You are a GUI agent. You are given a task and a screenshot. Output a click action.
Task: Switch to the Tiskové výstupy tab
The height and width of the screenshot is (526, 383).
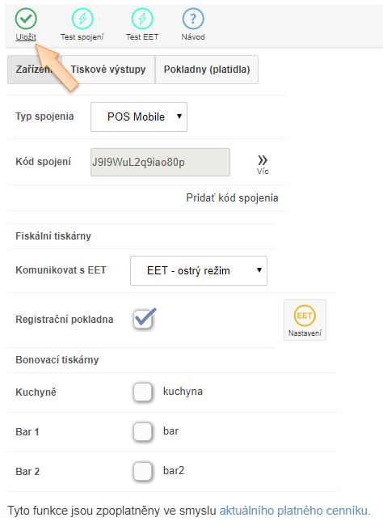pyautogui.click(x=108, y=70)
